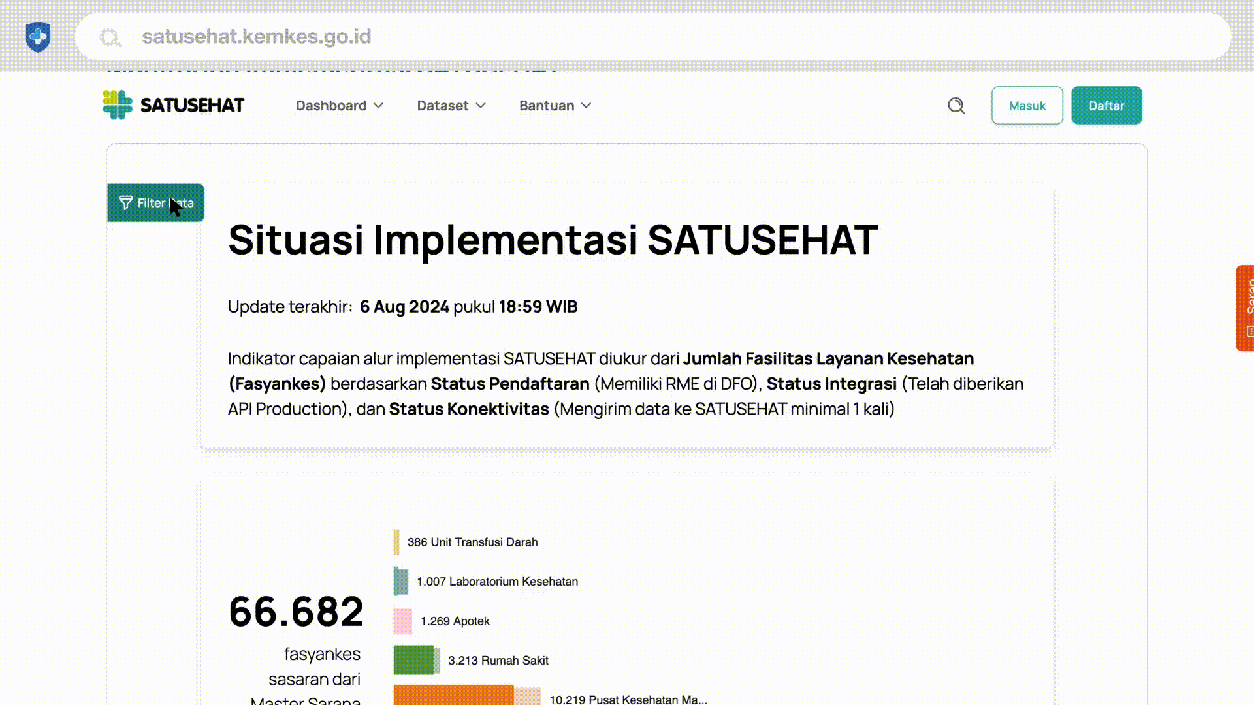
Task: Open site search via magnifier icon
Action: [956, 106]
